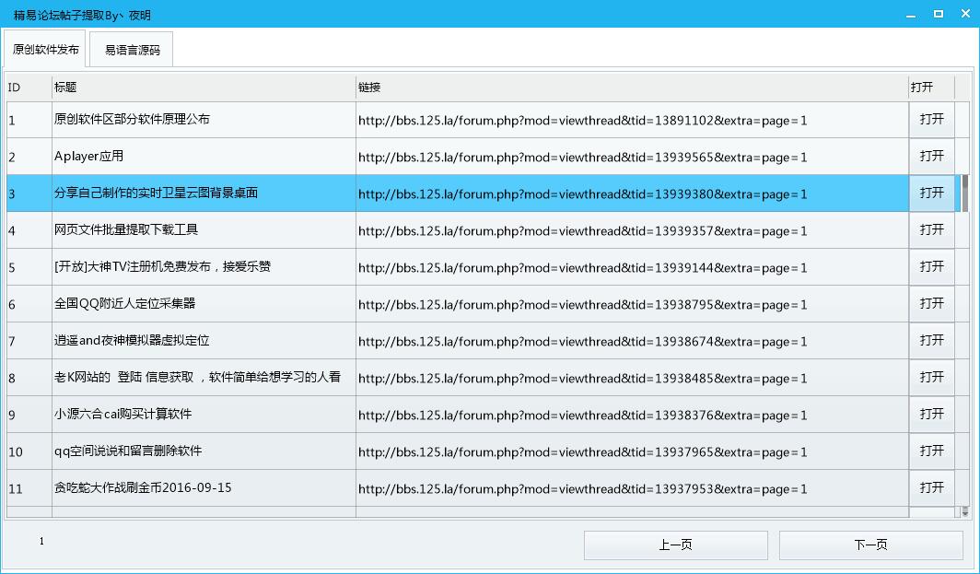Select row titled qq空间说说和留言删除软件

[203, 451]
